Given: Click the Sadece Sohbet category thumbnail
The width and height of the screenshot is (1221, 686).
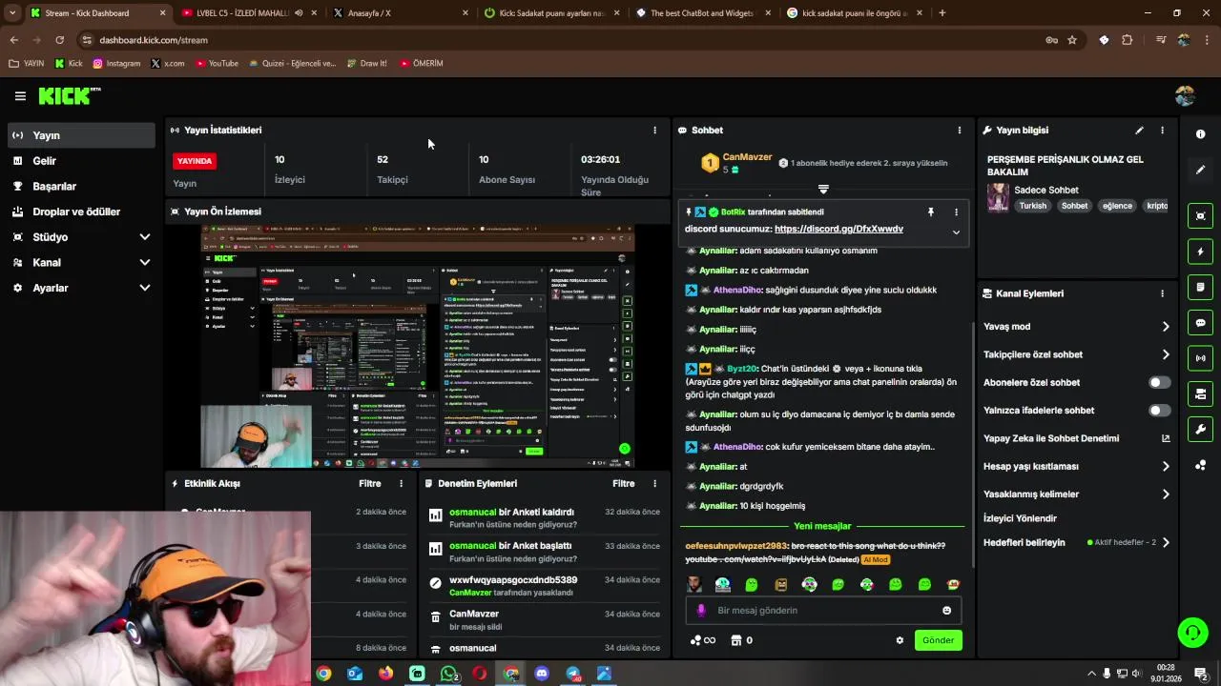Looking at the screenshot, I should (x=998, y=197).
